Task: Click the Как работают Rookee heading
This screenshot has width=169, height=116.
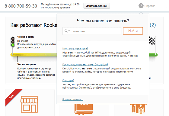Action: point(33,25)
